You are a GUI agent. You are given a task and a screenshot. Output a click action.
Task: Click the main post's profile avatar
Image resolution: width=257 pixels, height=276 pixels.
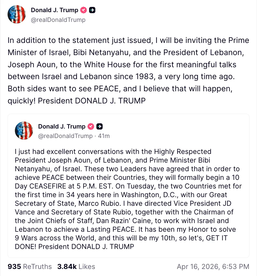point(17,14)
